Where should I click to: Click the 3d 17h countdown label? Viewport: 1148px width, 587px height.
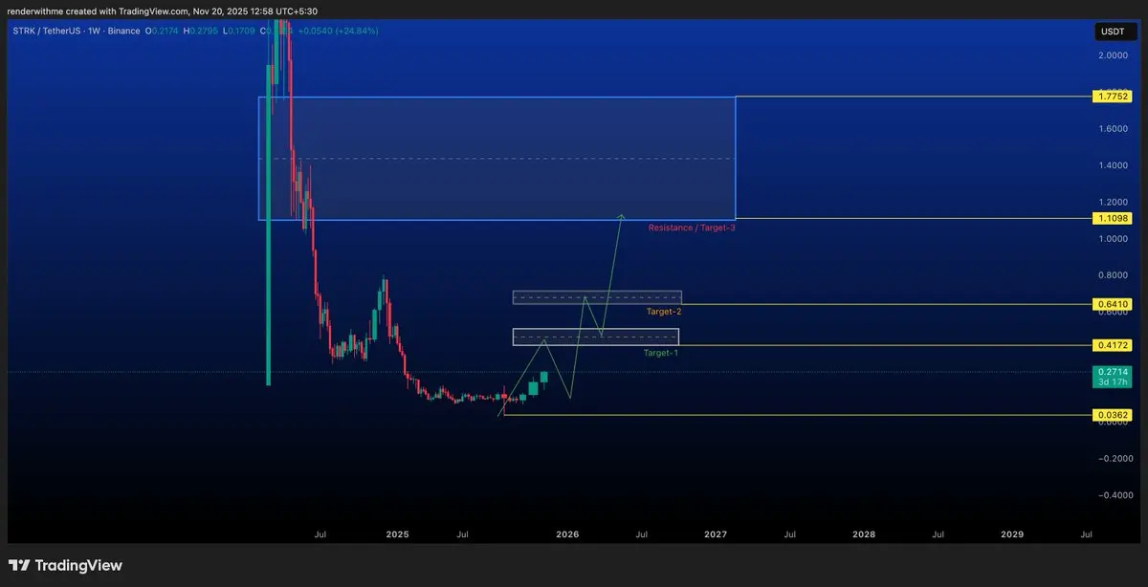tap(1115, 381)
